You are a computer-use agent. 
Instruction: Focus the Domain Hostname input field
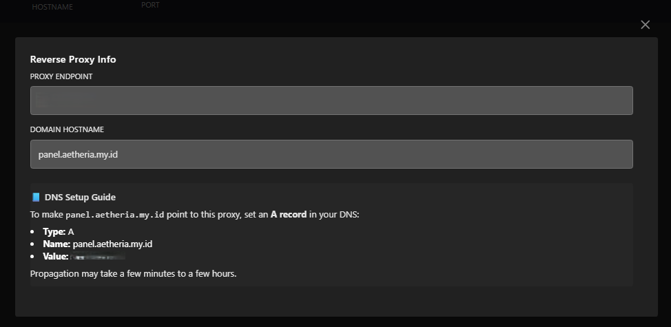[x=331, y=154]
